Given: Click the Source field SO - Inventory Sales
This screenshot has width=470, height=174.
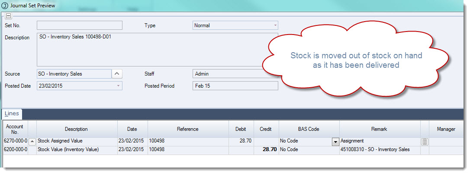Looking at the screenshot, I should (x=74, y=74).
